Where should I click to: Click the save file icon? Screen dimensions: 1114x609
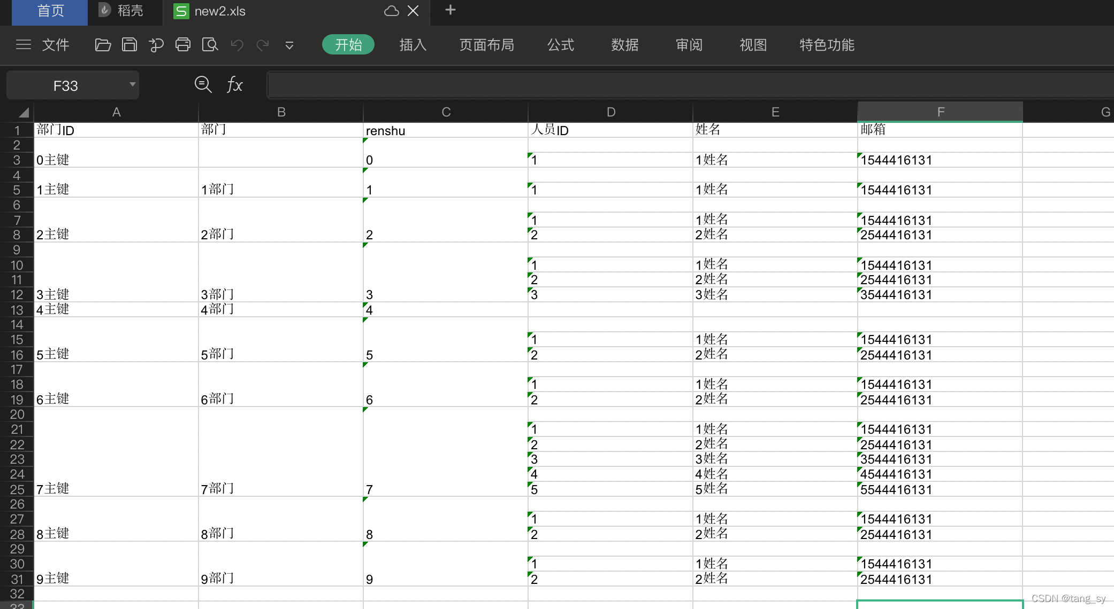[x=129, y=45]
